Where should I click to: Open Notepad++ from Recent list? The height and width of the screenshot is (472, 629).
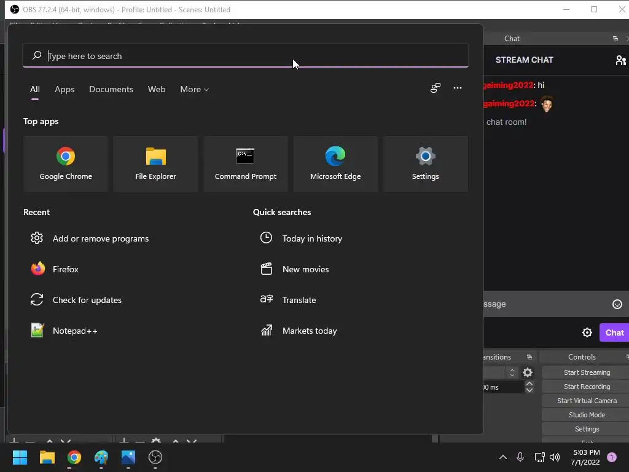(64, 331)
